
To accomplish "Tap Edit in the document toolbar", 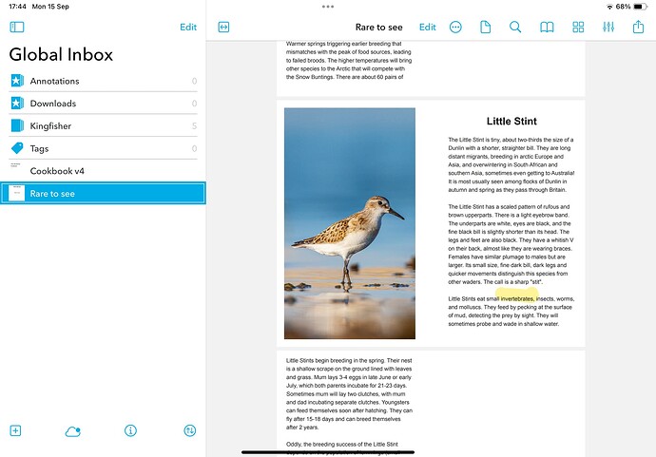I will pos(428,28).
